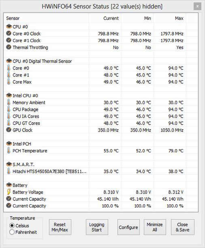Click the Core #0 Clock gauge icon
Viewport: 205px width, 248px height.
click(9, 33)
